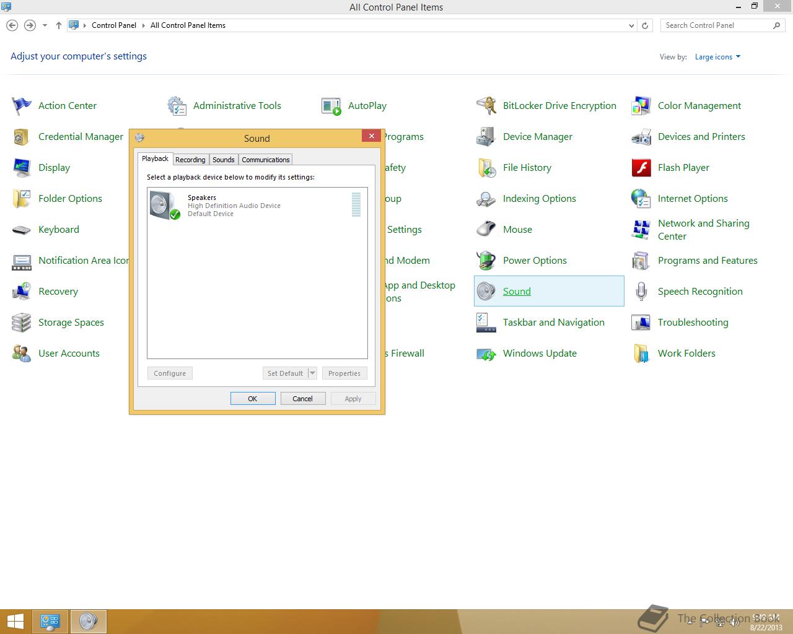Click the Sound speaker icon in Control Panel
The image size is (793, 634).
486,292
